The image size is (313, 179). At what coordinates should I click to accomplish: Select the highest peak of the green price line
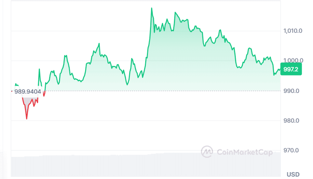(151, 8)
